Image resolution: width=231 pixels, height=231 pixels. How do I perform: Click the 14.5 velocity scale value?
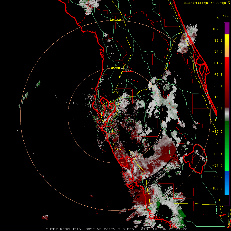pos(218,97)
